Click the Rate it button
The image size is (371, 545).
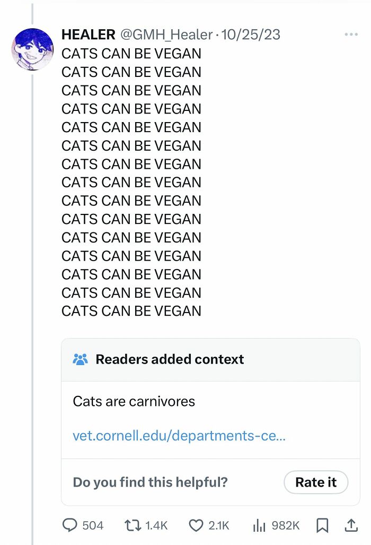[x=316, y=482]
